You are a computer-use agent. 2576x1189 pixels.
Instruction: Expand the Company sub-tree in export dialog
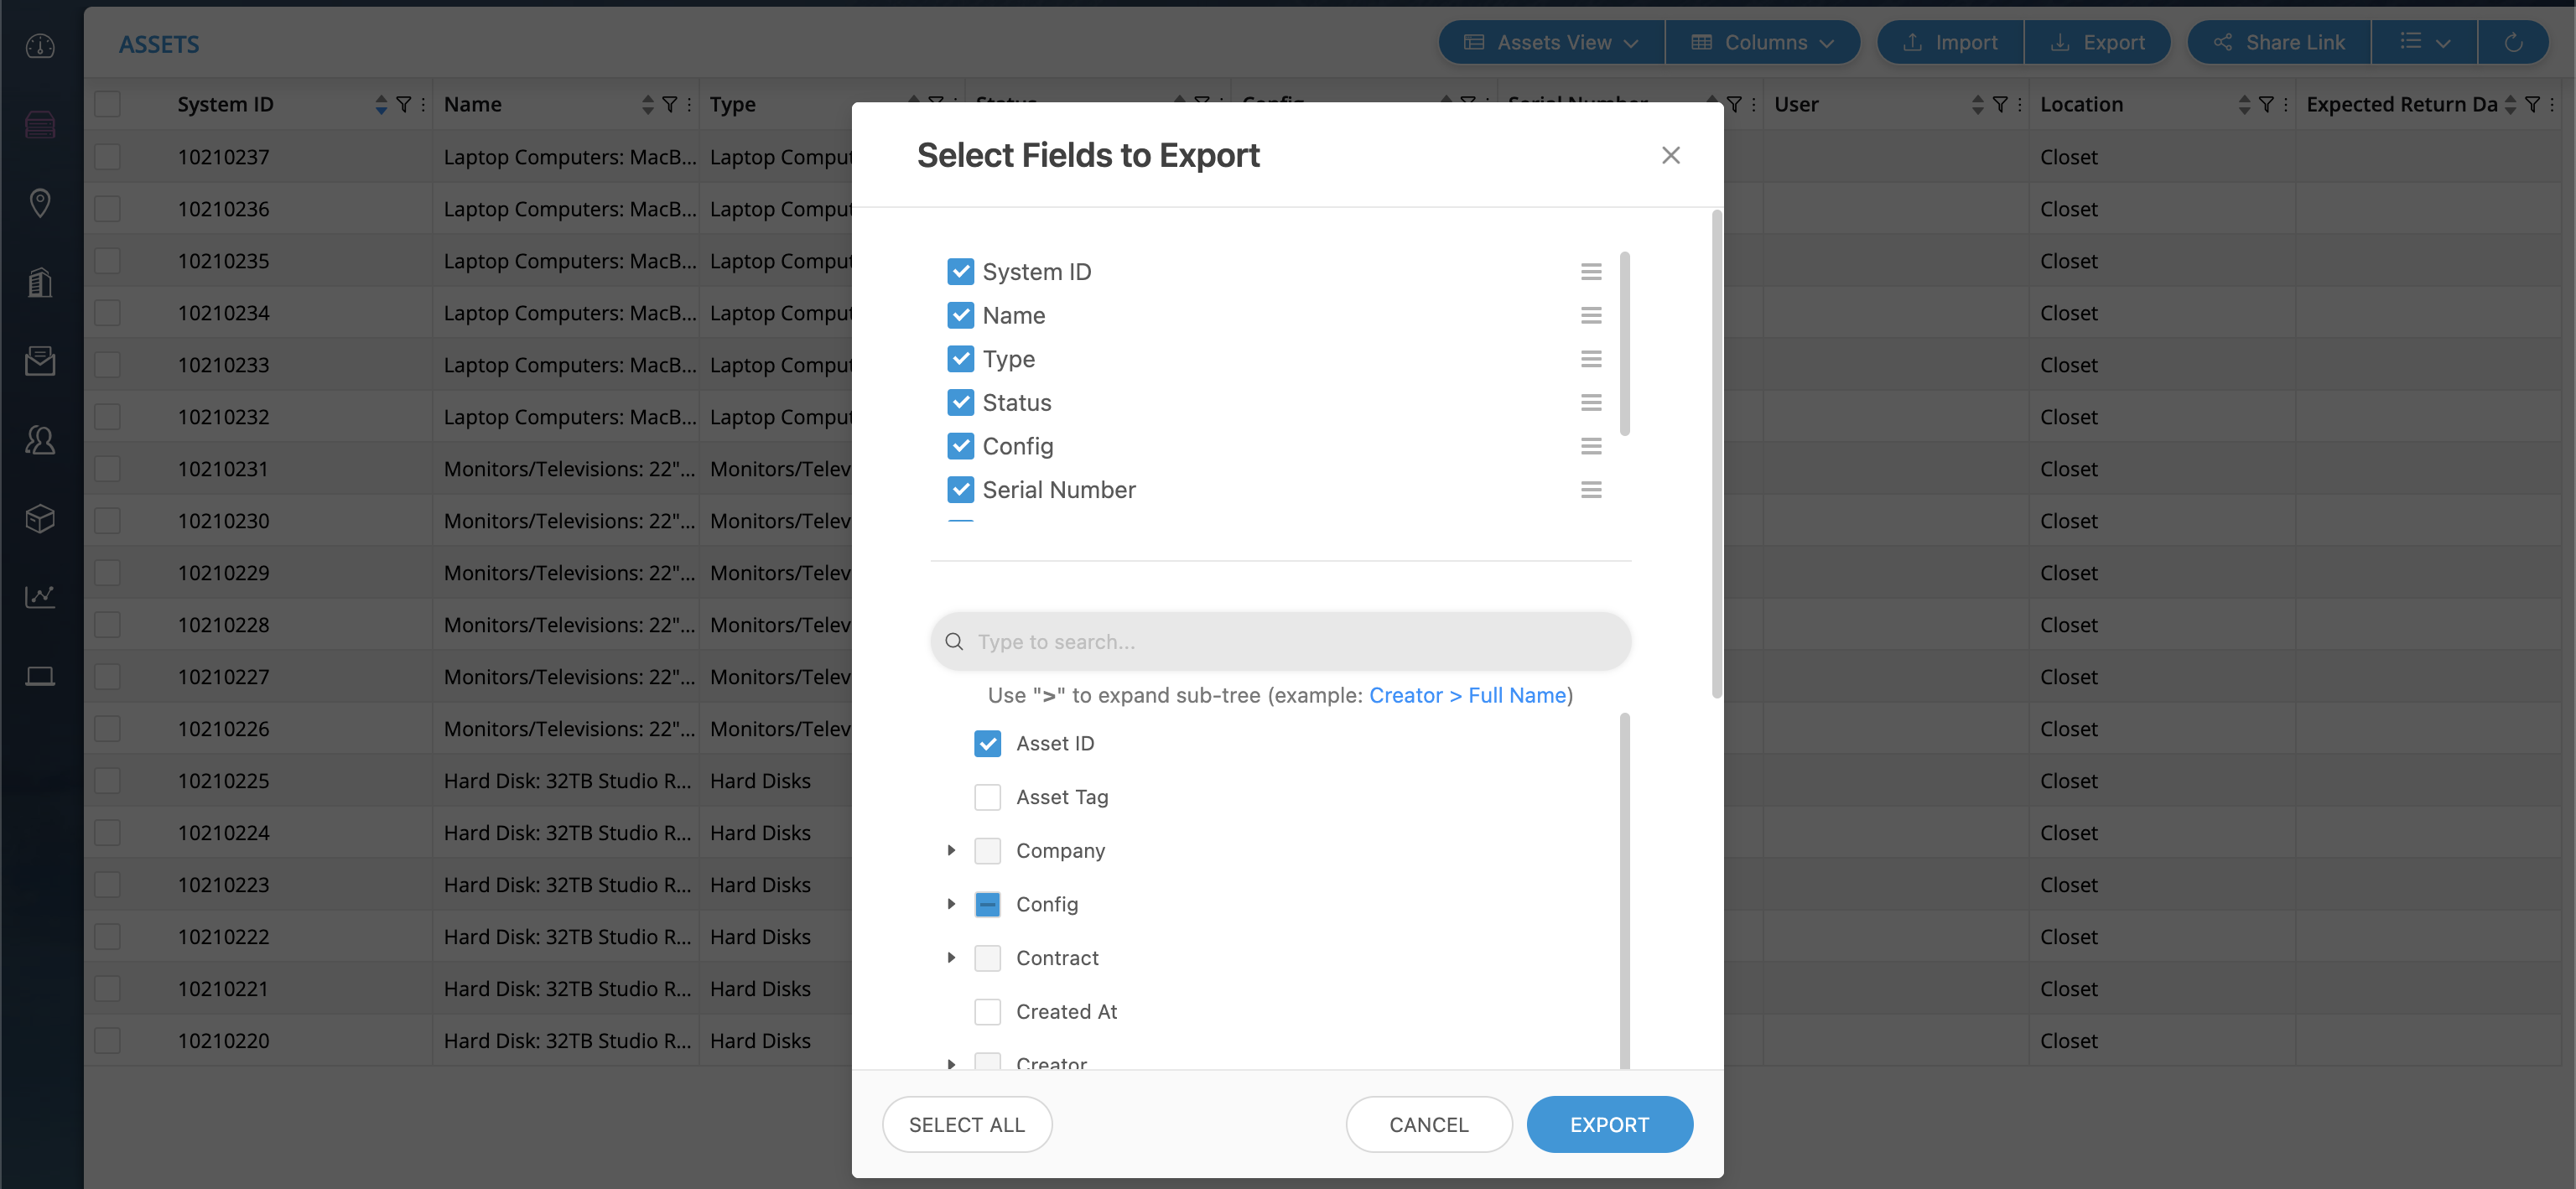pos(951,850)
